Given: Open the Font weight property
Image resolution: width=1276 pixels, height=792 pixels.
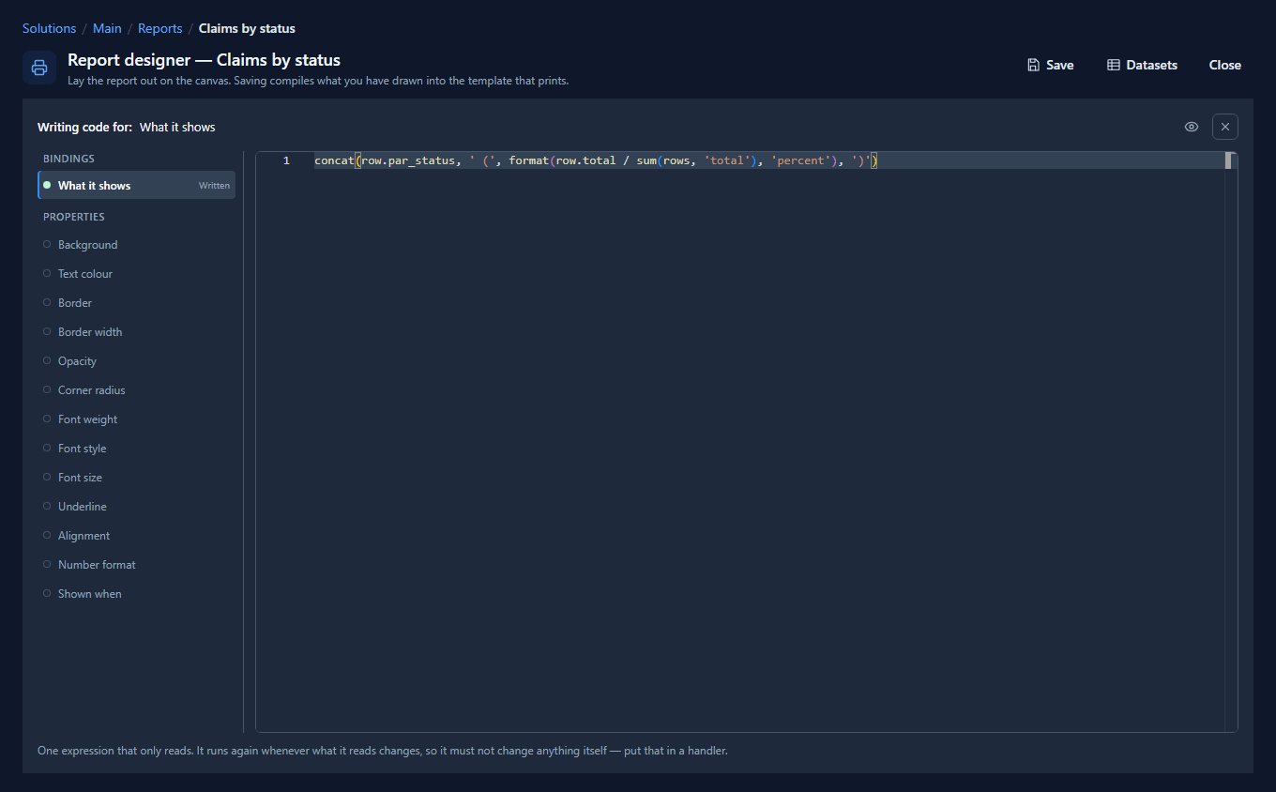Looking at the screenshot, I should pyautogui.click(x=137, y=419).
